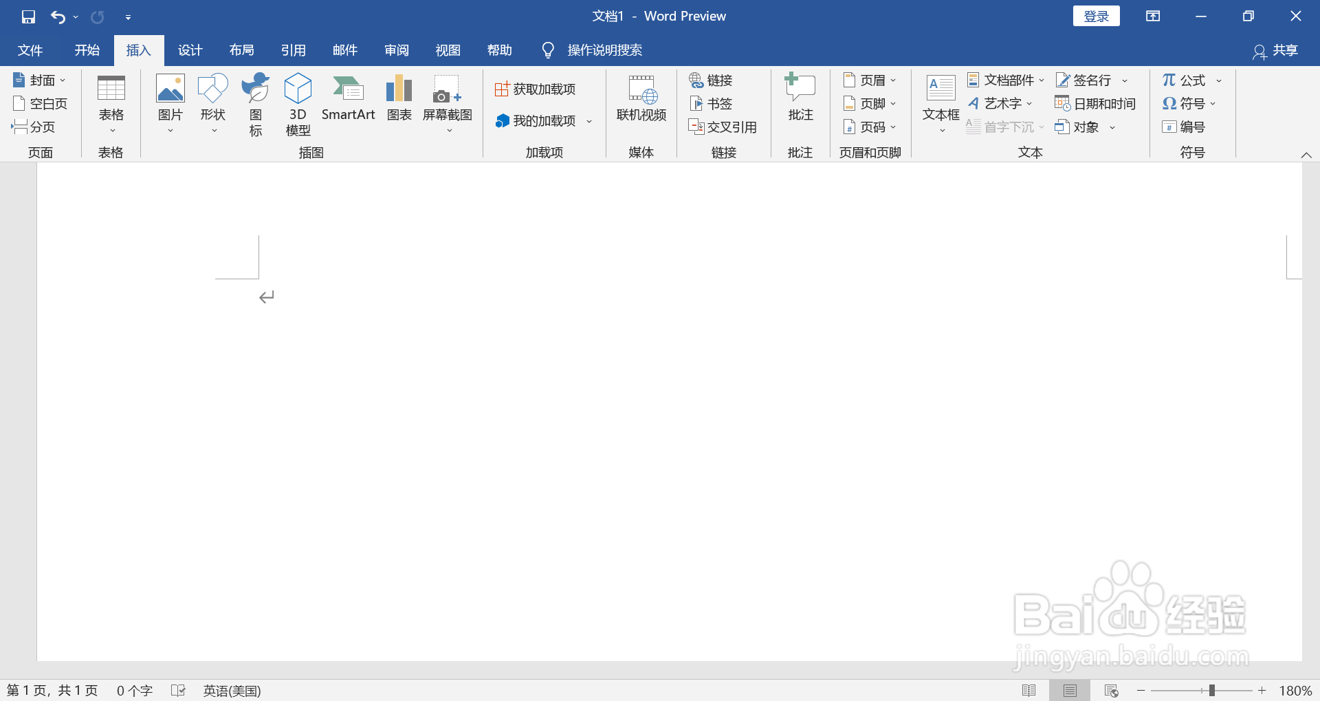This screenshot has height=701, width=1320.
Task: Insert a bookmark (书签)
Action: [x=711, y=104]
